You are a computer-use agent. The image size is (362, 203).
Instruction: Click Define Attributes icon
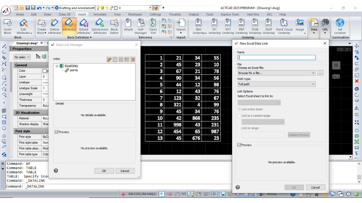pos(55,26)
